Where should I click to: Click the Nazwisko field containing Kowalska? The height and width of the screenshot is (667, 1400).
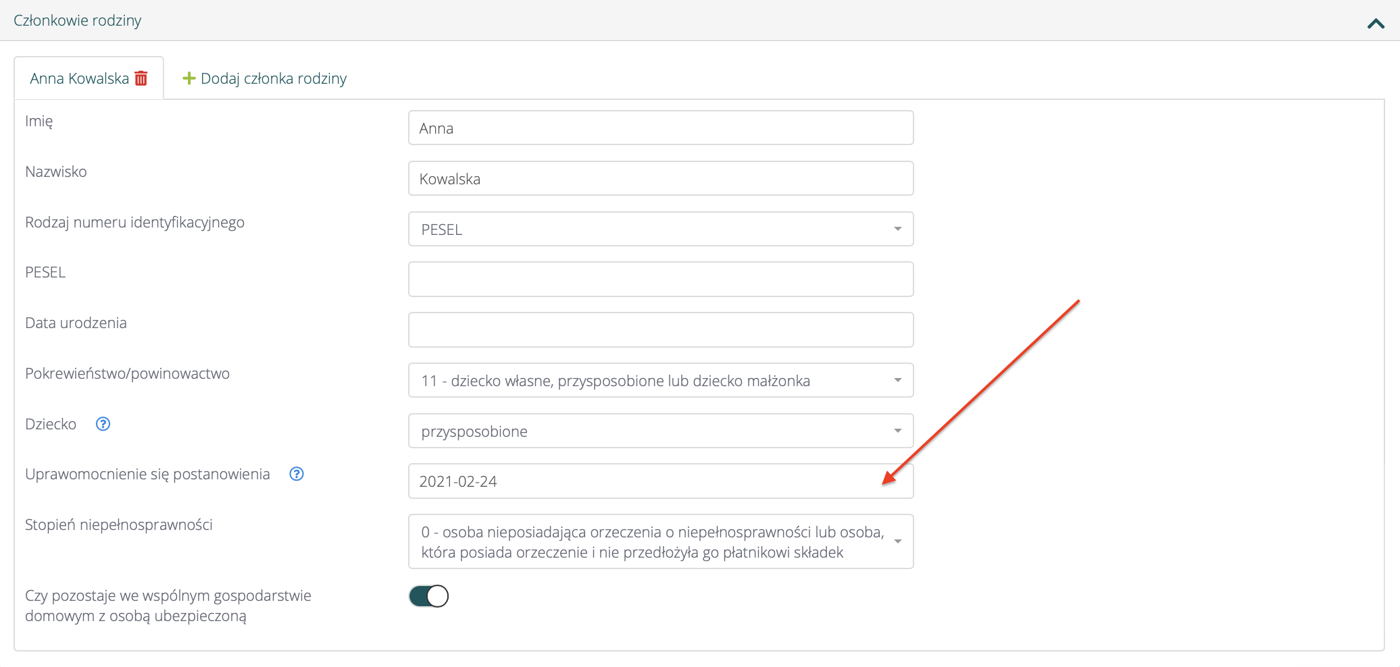point(660,179)
